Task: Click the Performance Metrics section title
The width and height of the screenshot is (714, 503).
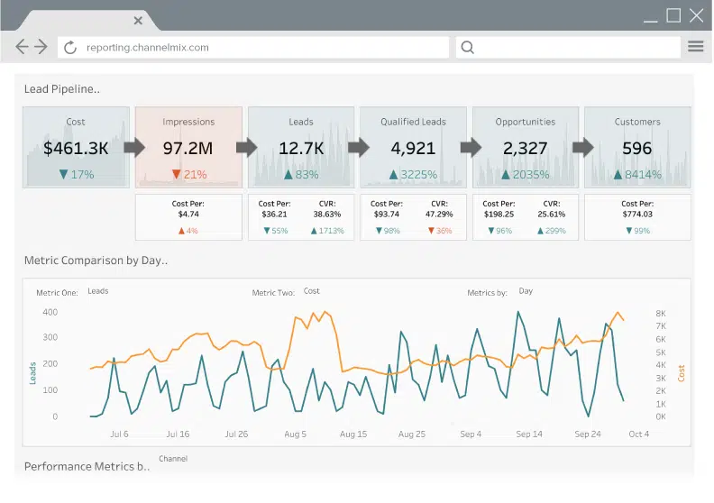Action: click(x=87, y=467)
